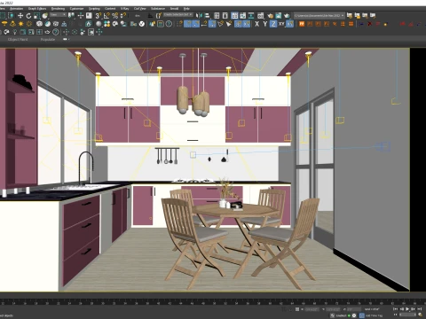Open the Scene Explorer toggle icon

tap(217, 15)
